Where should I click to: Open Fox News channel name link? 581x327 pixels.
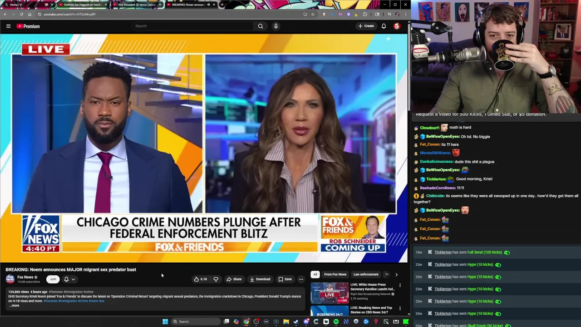click(x=25, y=277)
